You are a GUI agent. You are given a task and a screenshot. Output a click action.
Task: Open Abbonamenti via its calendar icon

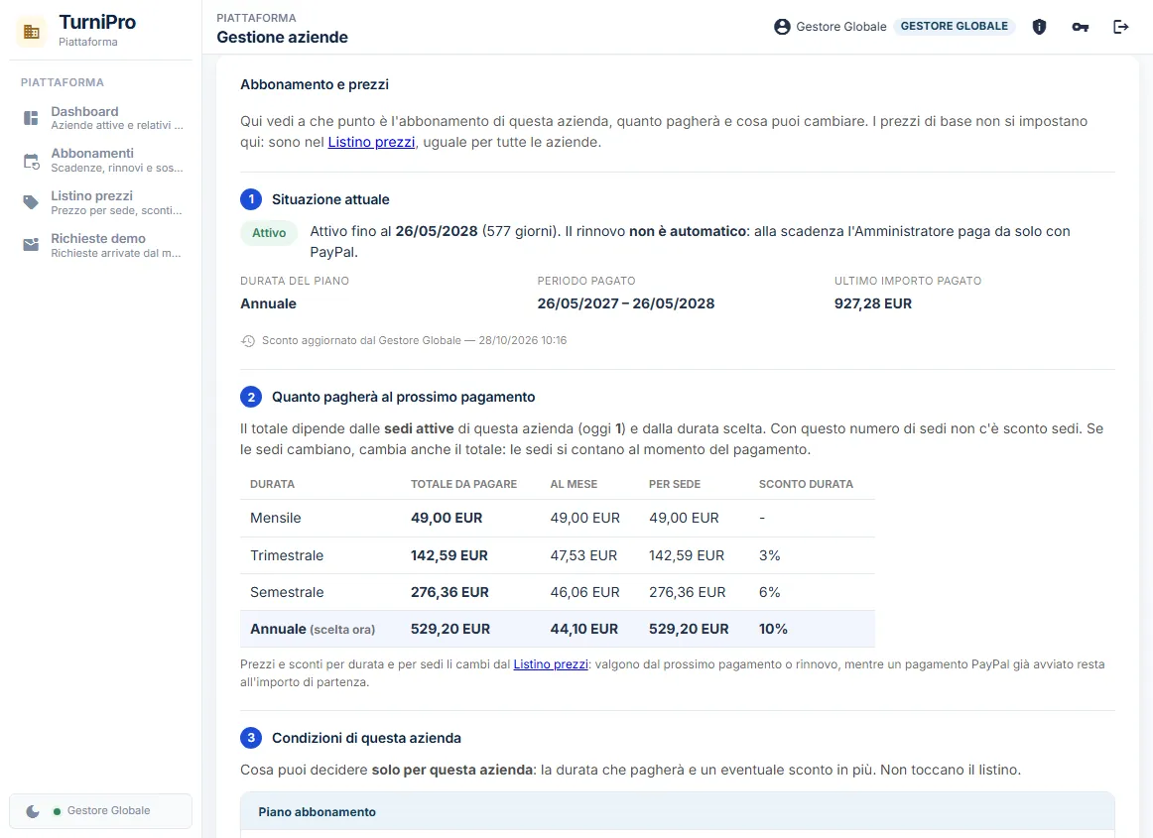pyautogui.click(x=31, y=161)
